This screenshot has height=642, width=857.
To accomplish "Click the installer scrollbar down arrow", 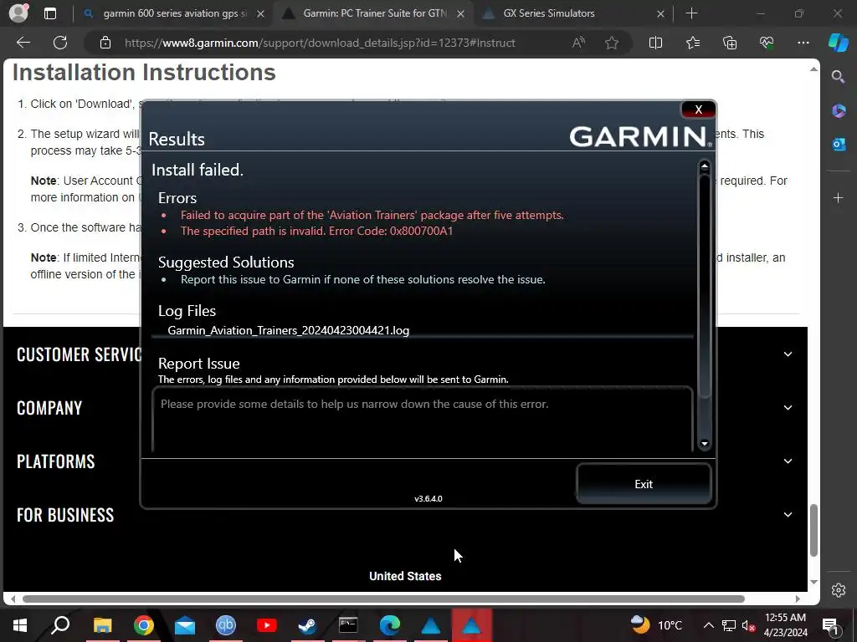I will click(705, 444).
